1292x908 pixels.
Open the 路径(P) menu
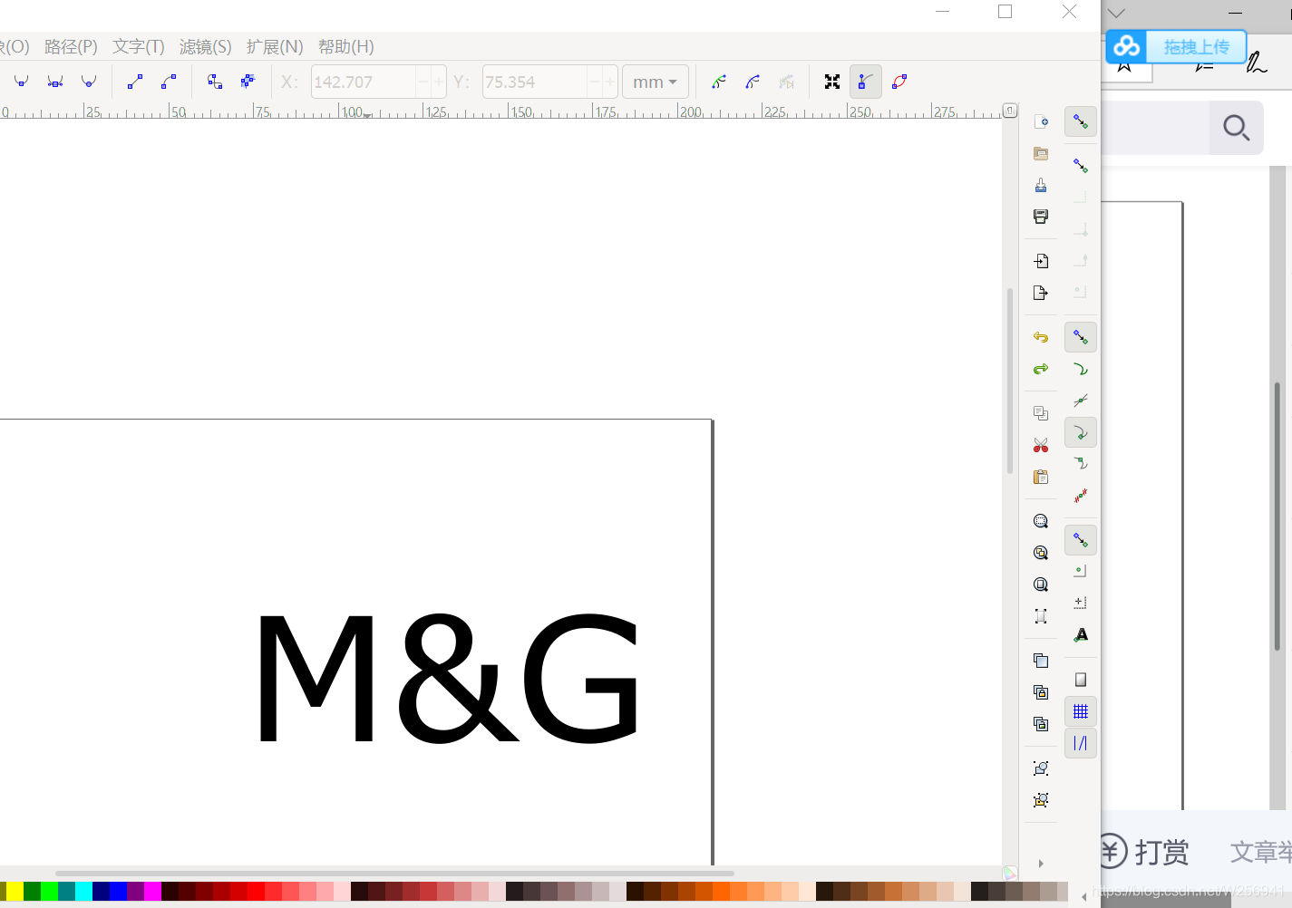(71, 46)
